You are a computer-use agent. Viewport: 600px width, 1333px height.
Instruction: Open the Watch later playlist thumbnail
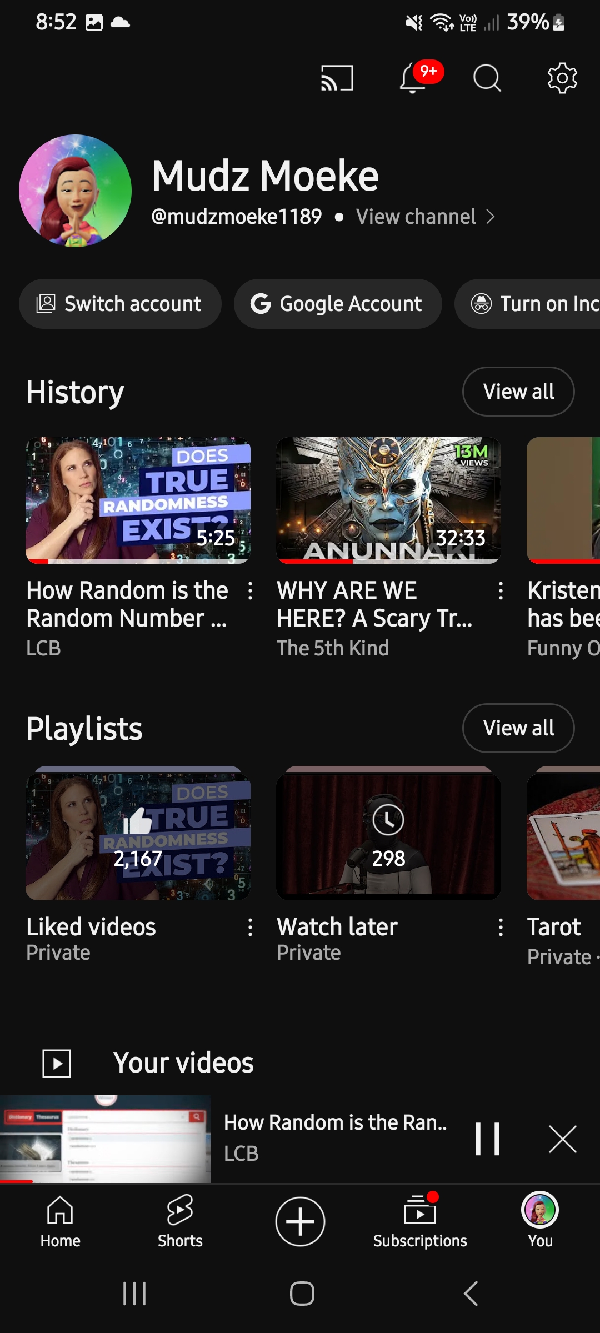(x=388, y=836)
